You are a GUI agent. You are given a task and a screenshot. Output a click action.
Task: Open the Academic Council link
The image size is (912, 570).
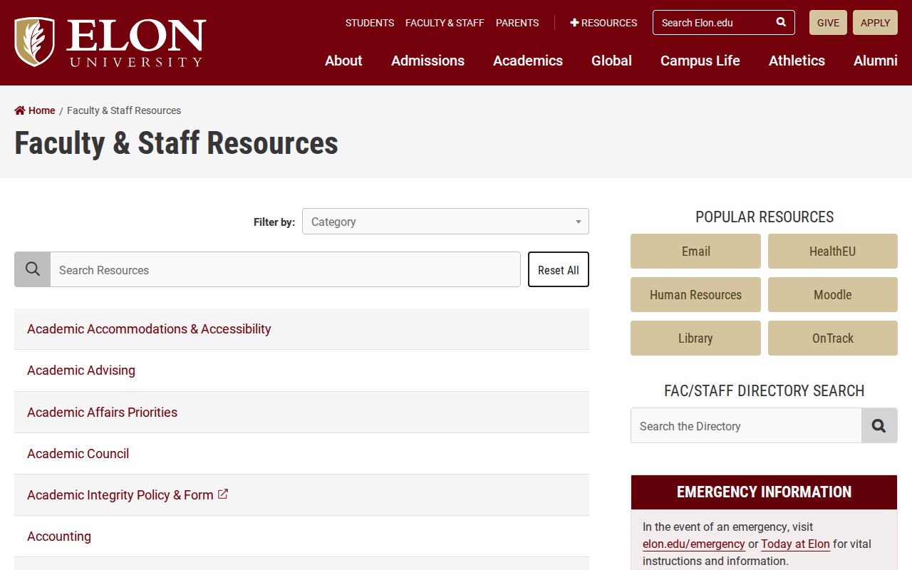click(x=78, y=453)
